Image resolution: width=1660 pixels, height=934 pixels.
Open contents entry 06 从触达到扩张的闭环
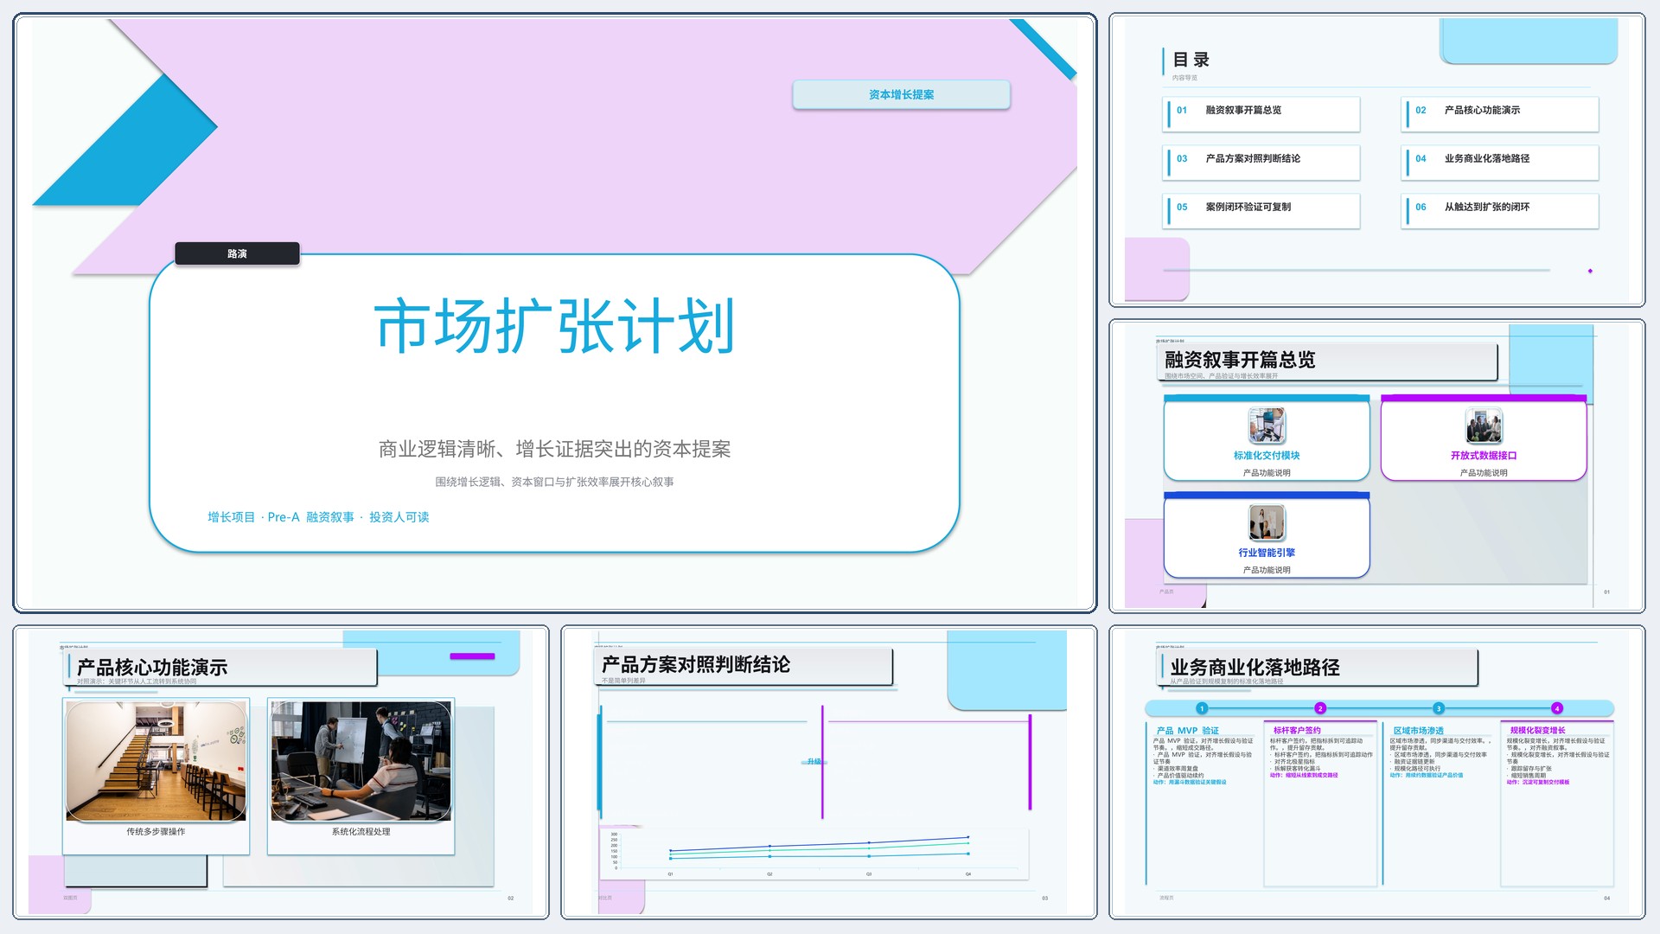coord(1500,211)
